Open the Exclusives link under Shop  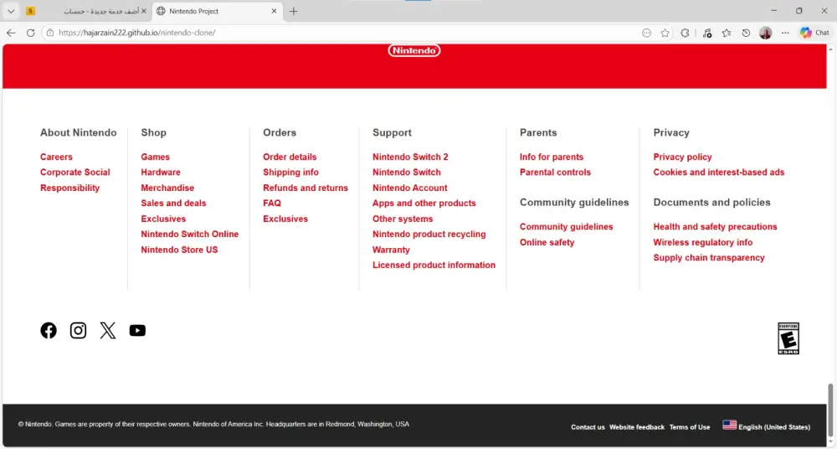[163, 219]
